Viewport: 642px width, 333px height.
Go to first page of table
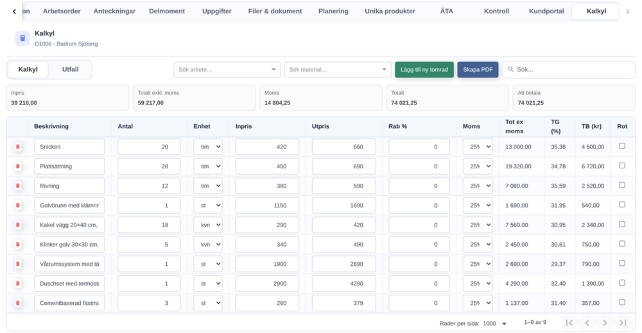(569, 323)
